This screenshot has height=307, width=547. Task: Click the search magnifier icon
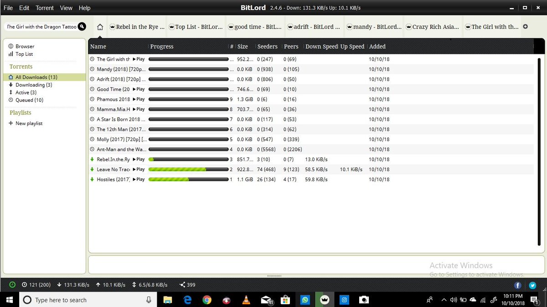82,27
